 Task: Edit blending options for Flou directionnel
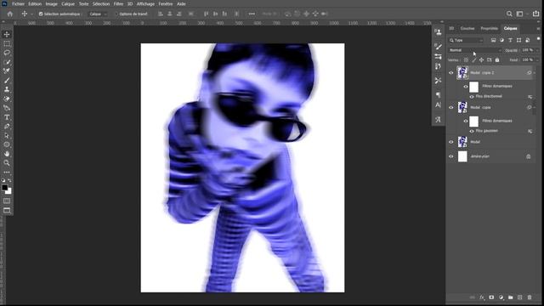click(530, 97)
